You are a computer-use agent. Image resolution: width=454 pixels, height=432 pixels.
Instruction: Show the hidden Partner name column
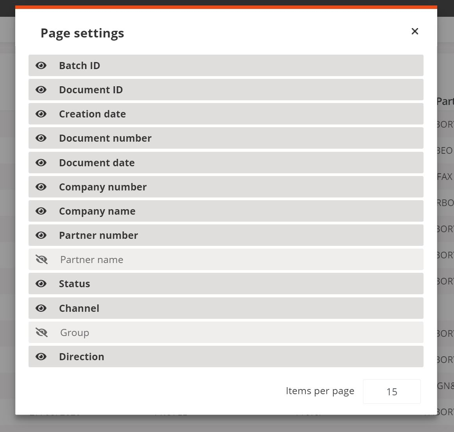(41, 260)
